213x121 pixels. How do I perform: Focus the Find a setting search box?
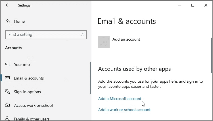[43, 35]
